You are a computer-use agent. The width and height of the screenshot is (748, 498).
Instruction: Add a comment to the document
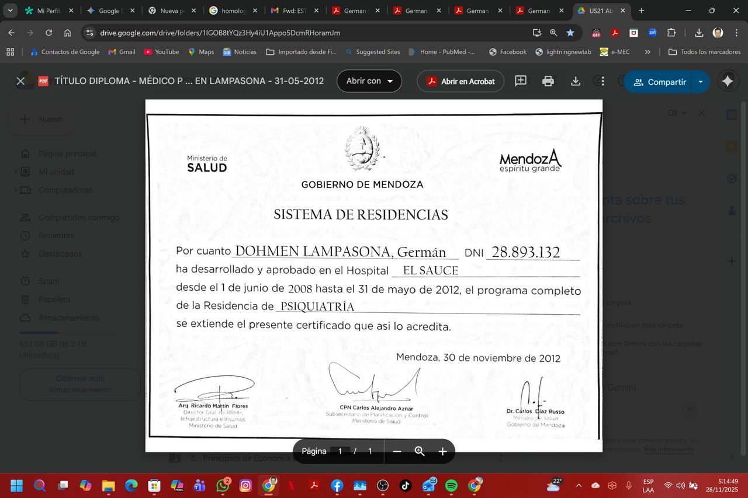(520, 81)
